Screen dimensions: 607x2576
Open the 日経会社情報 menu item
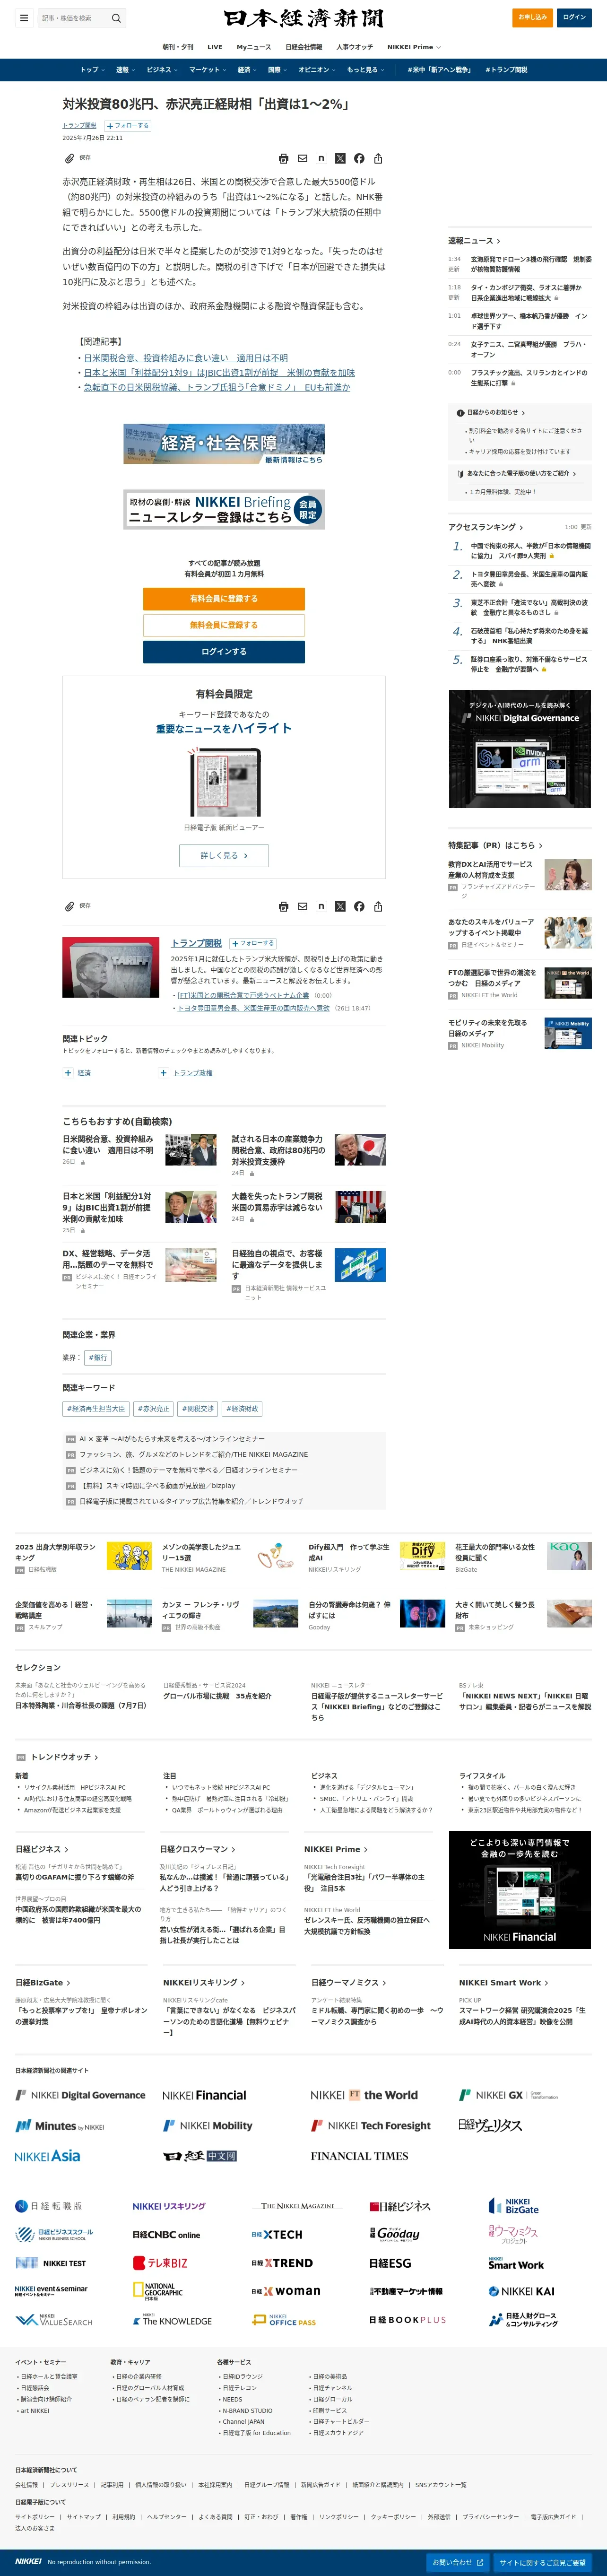coord(304,47)
